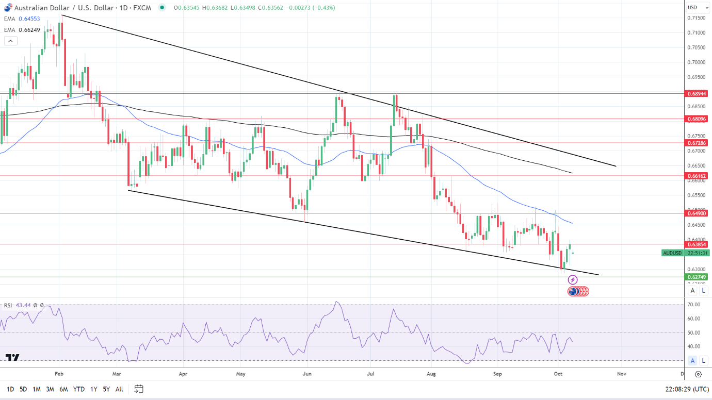This screenshot has height=400, width=712.
Task: Click the 70.00 RSI scale value
Action: (x=695, y=305)
